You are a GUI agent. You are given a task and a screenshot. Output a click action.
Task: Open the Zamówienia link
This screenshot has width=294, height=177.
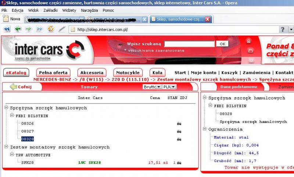tap(257, 72)
